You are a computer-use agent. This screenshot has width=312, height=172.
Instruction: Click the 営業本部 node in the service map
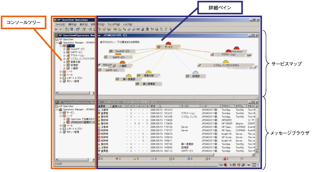pos(148,76)
